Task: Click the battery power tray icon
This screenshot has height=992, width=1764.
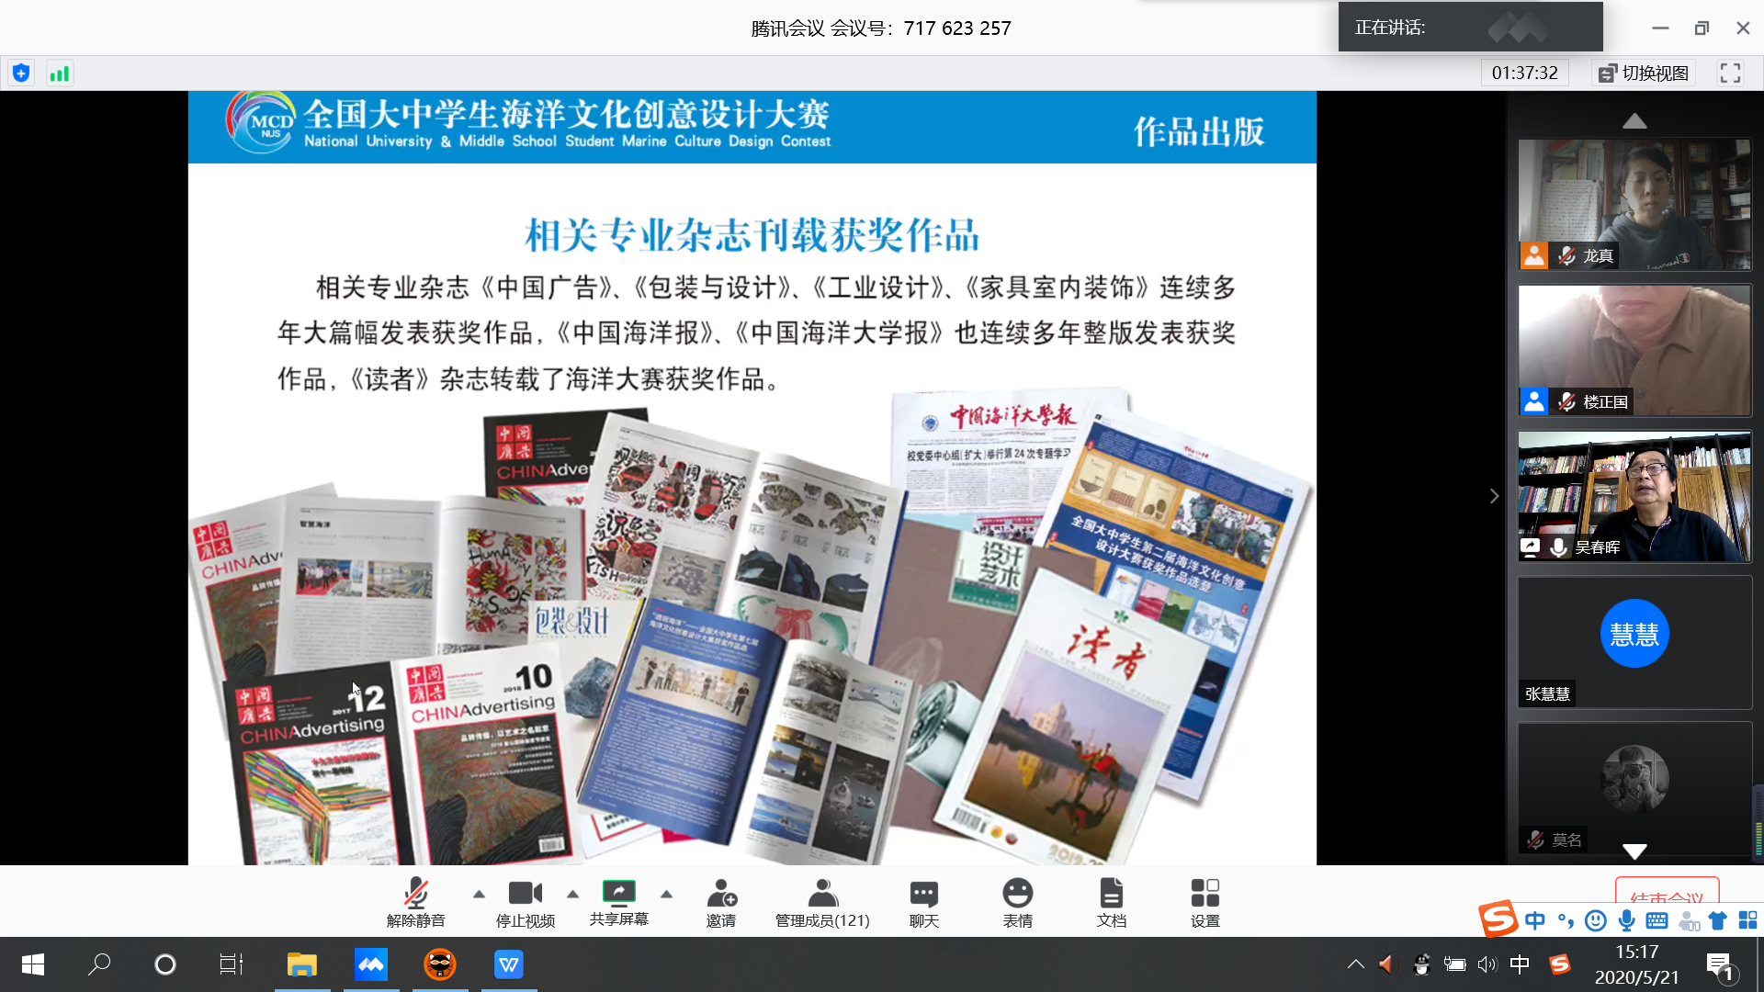Action: [x=1454, y=964]
